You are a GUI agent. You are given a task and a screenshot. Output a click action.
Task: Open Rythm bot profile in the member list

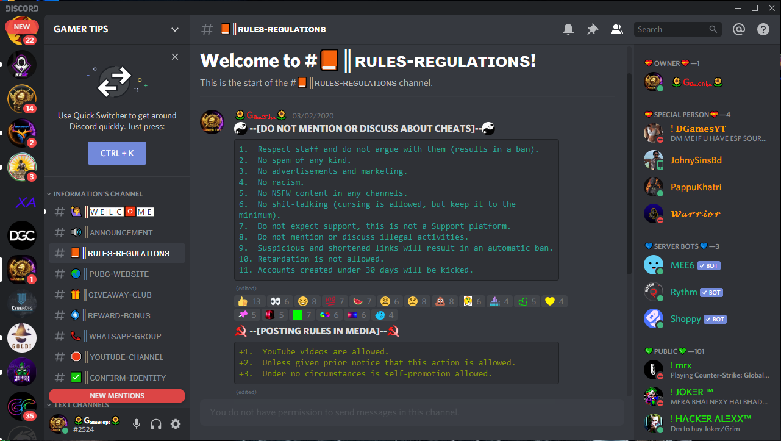(707, 292)
